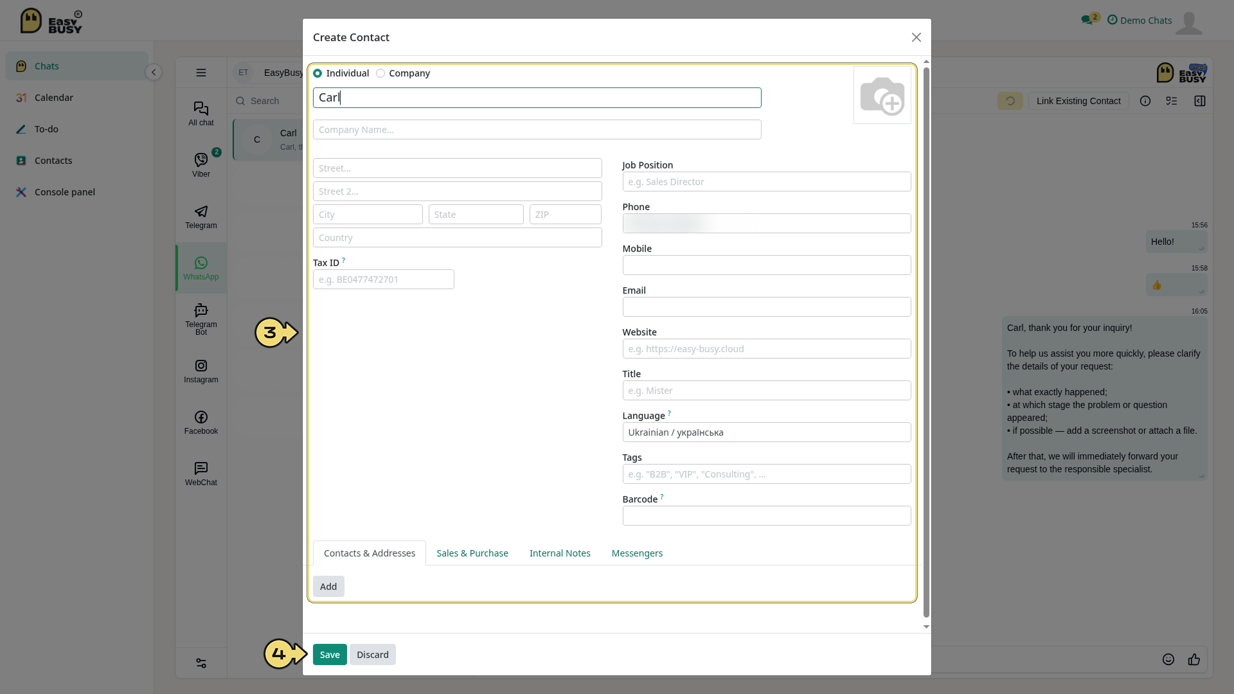1234x694 pixels.
Task: Open Calendar in the left menu
Action: coord(76,98)
